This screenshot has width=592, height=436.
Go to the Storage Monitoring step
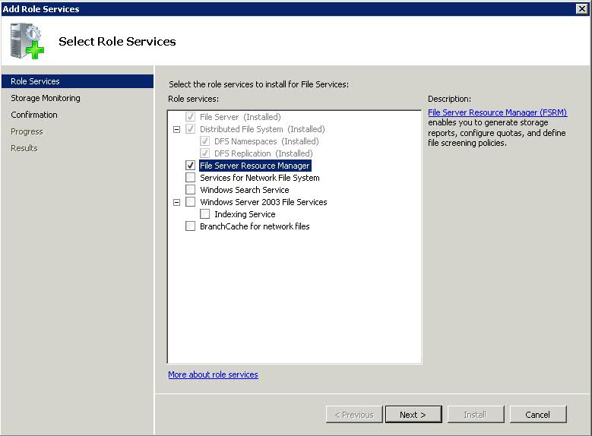[x=46, y=98]
